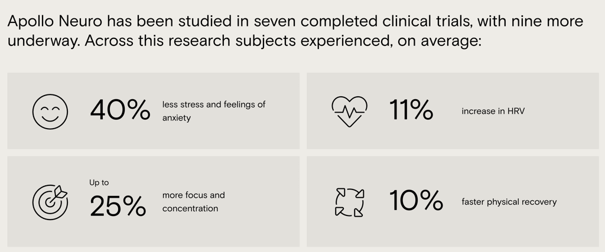Click the 'Up to' label above 25%

click(x=99, y=182)
